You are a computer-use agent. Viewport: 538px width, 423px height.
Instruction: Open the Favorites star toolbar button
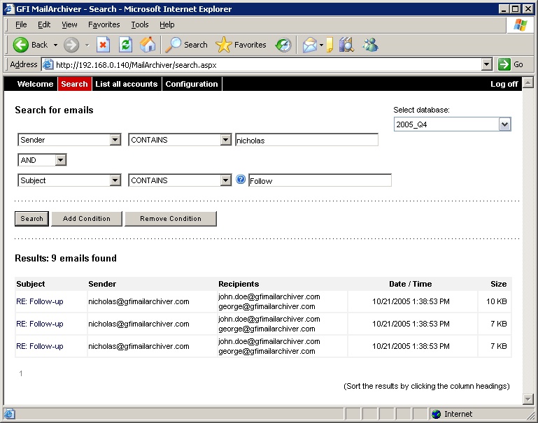click(241, 45)
